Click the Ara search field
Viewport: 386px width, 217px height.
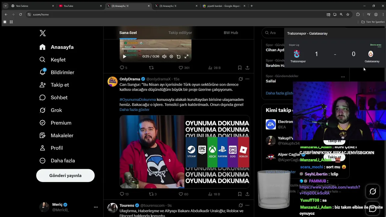click(273, 33)
